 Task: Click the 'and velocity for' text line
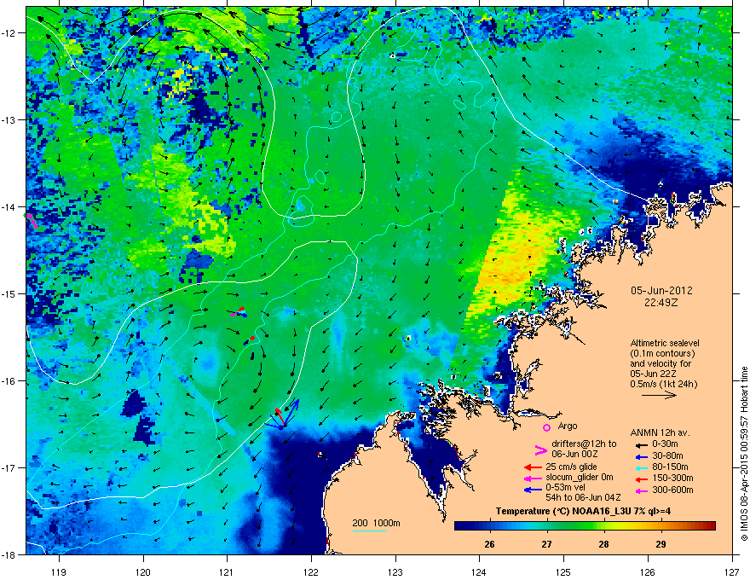click(661, 363)
